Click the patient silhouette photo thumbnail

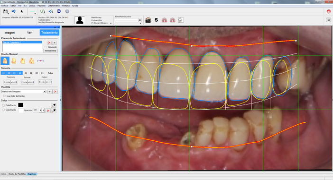[80, 20]
